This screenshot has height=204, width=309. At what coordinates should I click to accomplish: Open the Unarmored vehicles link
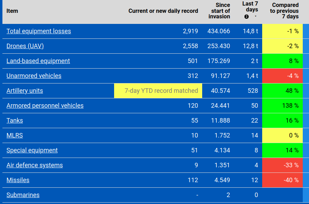[x=34, y=76]
